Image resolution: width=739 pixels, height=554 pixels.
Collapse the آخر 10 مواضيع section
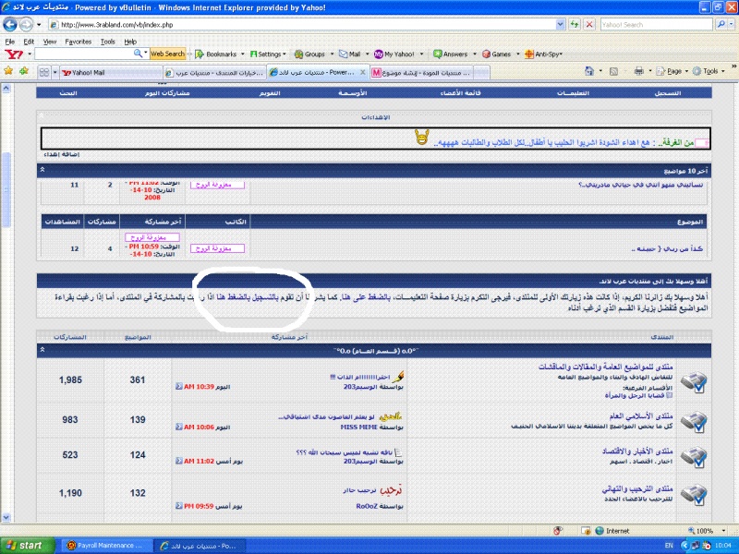(43, 171)
